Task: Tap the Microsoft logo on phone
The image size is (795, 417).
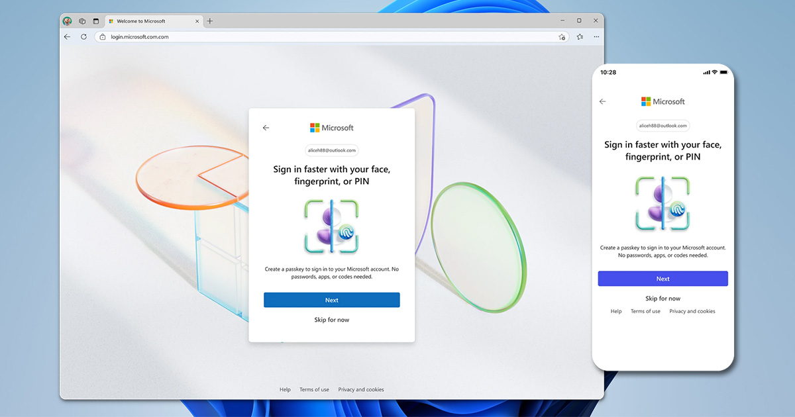Action: pos(663,101)
